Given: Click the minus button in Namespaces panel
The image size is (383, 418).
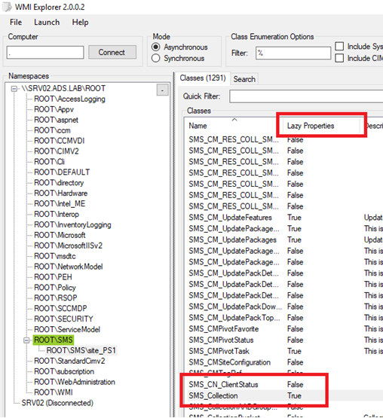Looking at the screenshot, I should coord(162,90).
